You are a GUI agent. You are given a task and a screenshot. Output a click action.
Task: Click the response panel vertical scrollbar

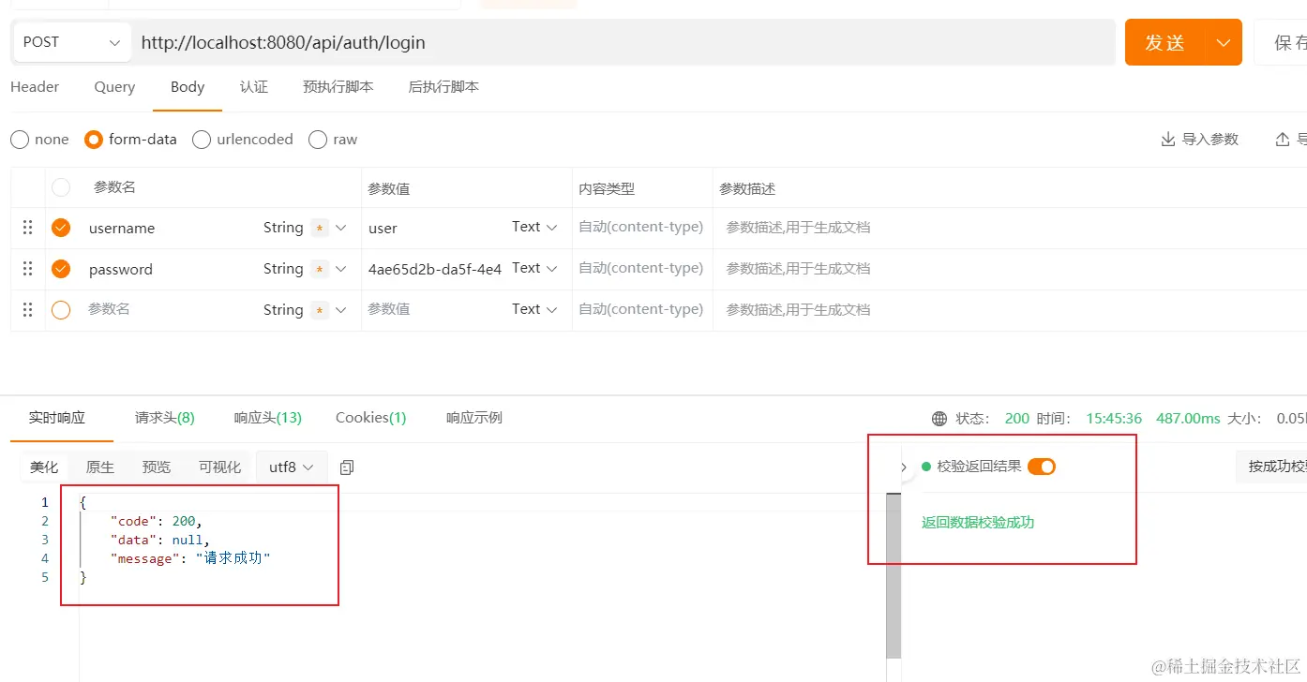click(894, 576)
